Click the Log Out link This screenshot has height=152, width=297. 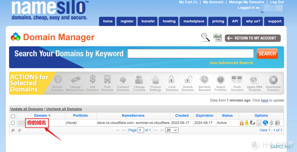[x=277, y=2]
